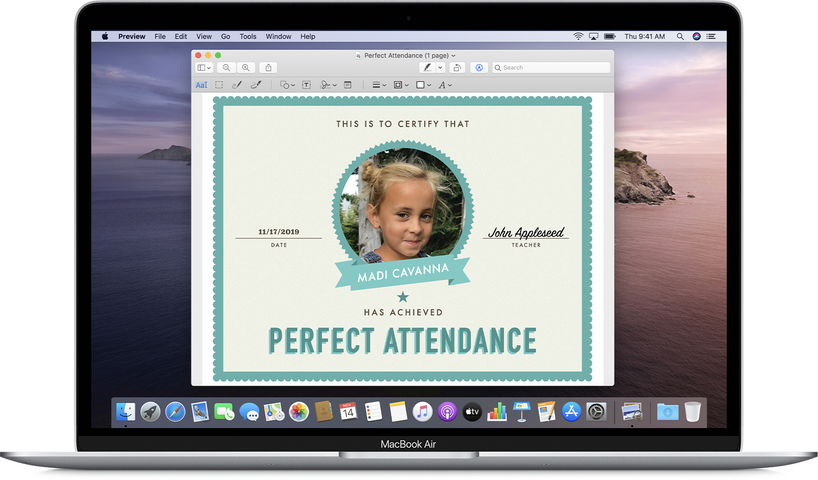Open Notes from the Dock
Viewport: 818px width, 480px height.
(x=398, y=412)
